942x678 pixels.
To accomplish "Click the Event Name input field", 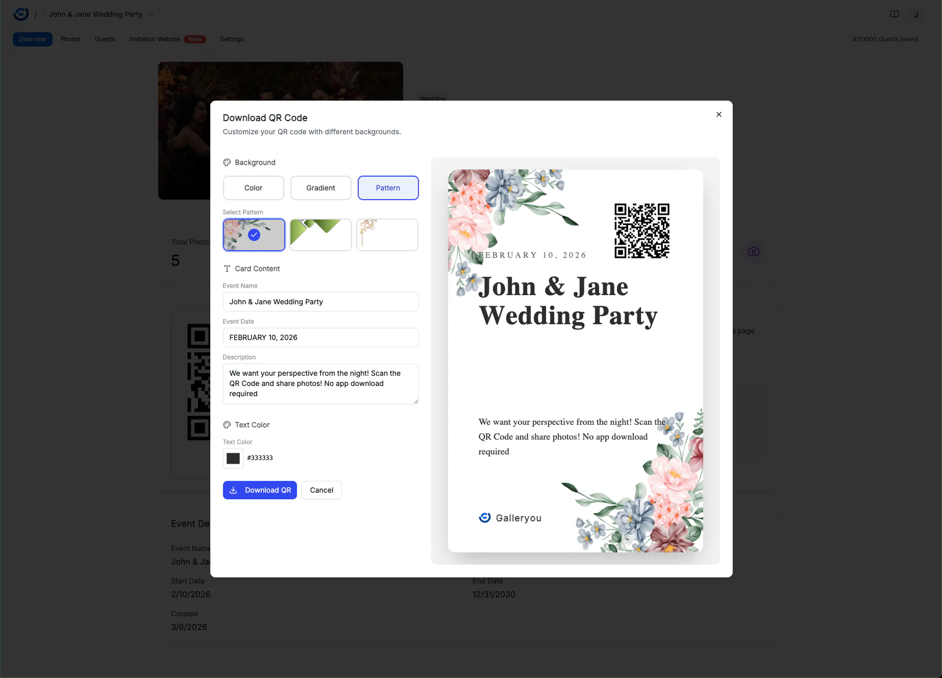I will (320, 302).
